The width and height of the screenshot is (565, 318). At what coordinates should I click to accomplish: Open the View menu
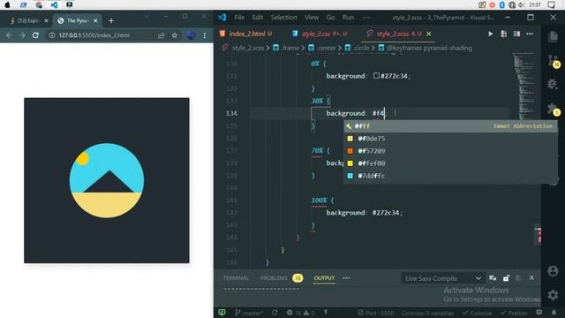[x=312, y=18]
